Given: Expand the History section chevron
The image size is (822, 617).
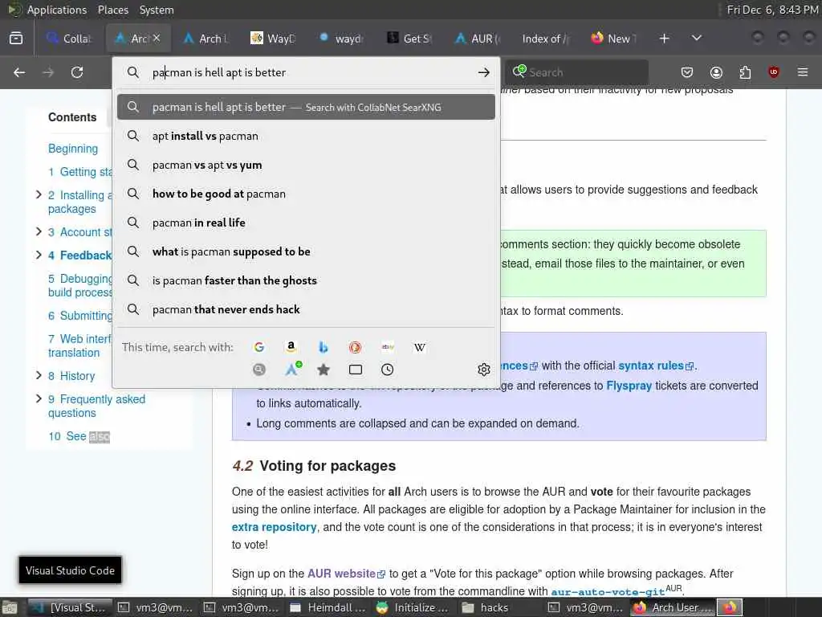Looking at the screenshot, I should [x=39, y=375].
